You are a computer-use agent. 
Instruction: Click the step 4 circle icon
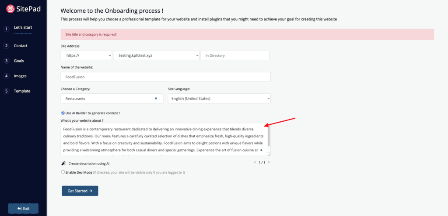coord(6,76)
